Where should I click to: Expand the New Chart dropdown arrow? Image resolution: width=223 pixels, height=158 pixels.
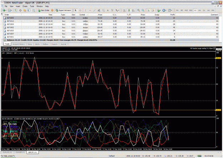pyautogui.click(x=6, y=10)
